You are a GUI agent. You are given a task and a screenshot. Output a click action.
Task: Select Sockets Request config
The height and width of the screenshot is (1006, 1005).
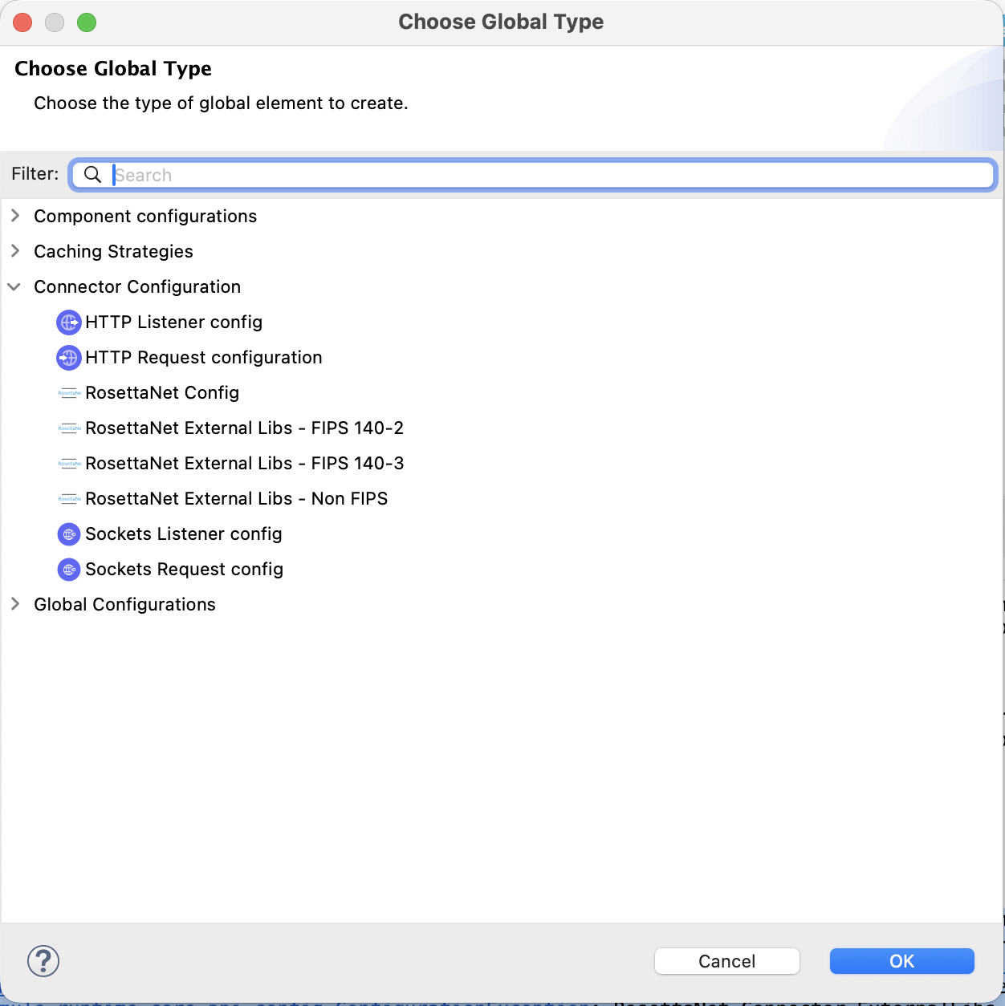pyautogui.click(x=185, y=570)
